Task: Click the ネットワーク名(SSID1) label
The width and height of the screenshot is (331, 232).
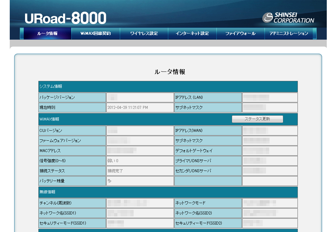Action: coord(58,213)
